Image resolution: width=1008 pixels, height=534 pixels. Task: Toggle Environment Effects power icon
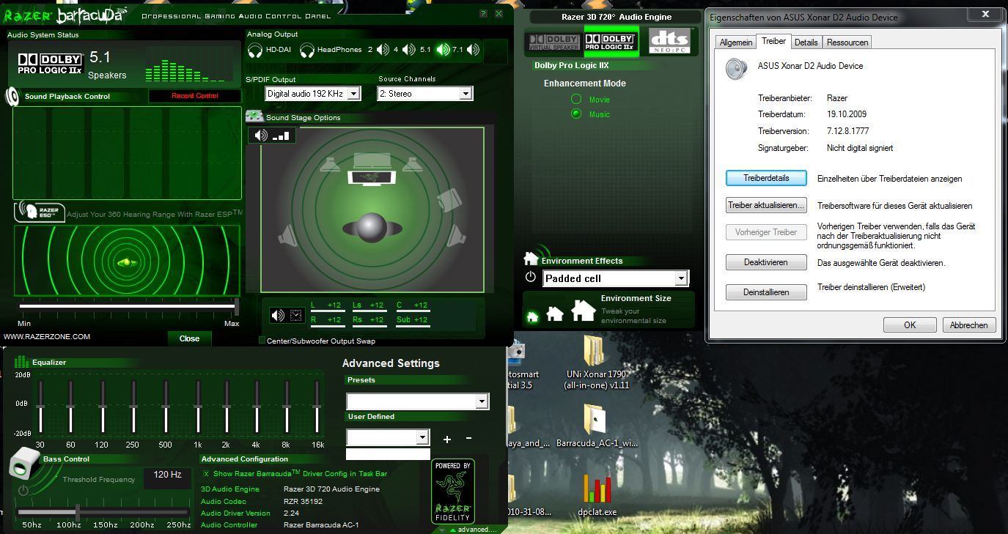(531, 277)
